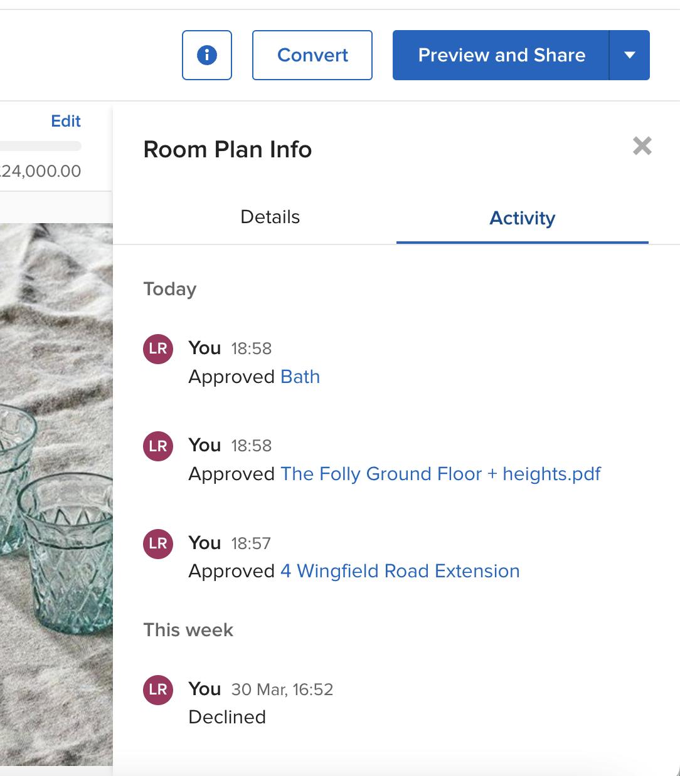Image resolution: width=680 pixels, height=776 pixels.
Task: Click the LR avatar beside The Folly approval
Action: point(158,446)
